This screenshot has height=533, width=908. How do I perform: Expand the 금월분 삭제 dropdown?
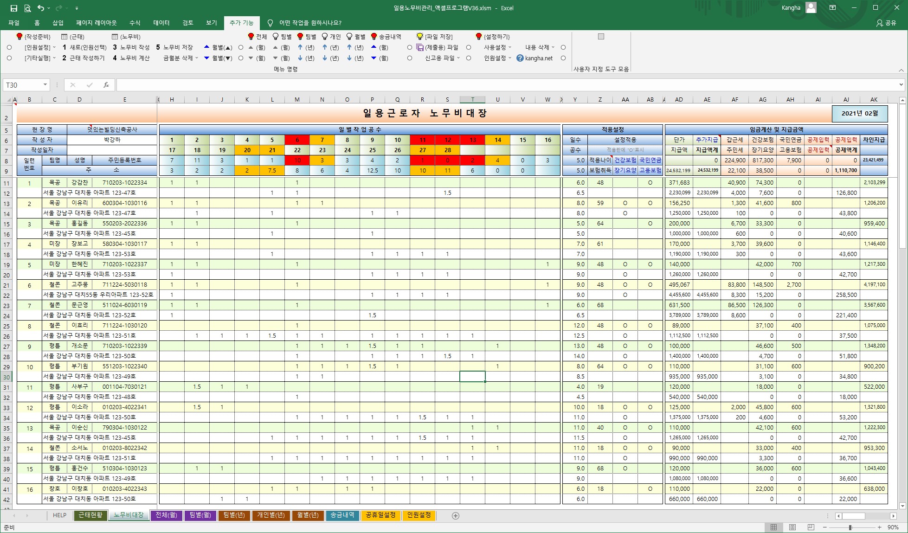196,58
